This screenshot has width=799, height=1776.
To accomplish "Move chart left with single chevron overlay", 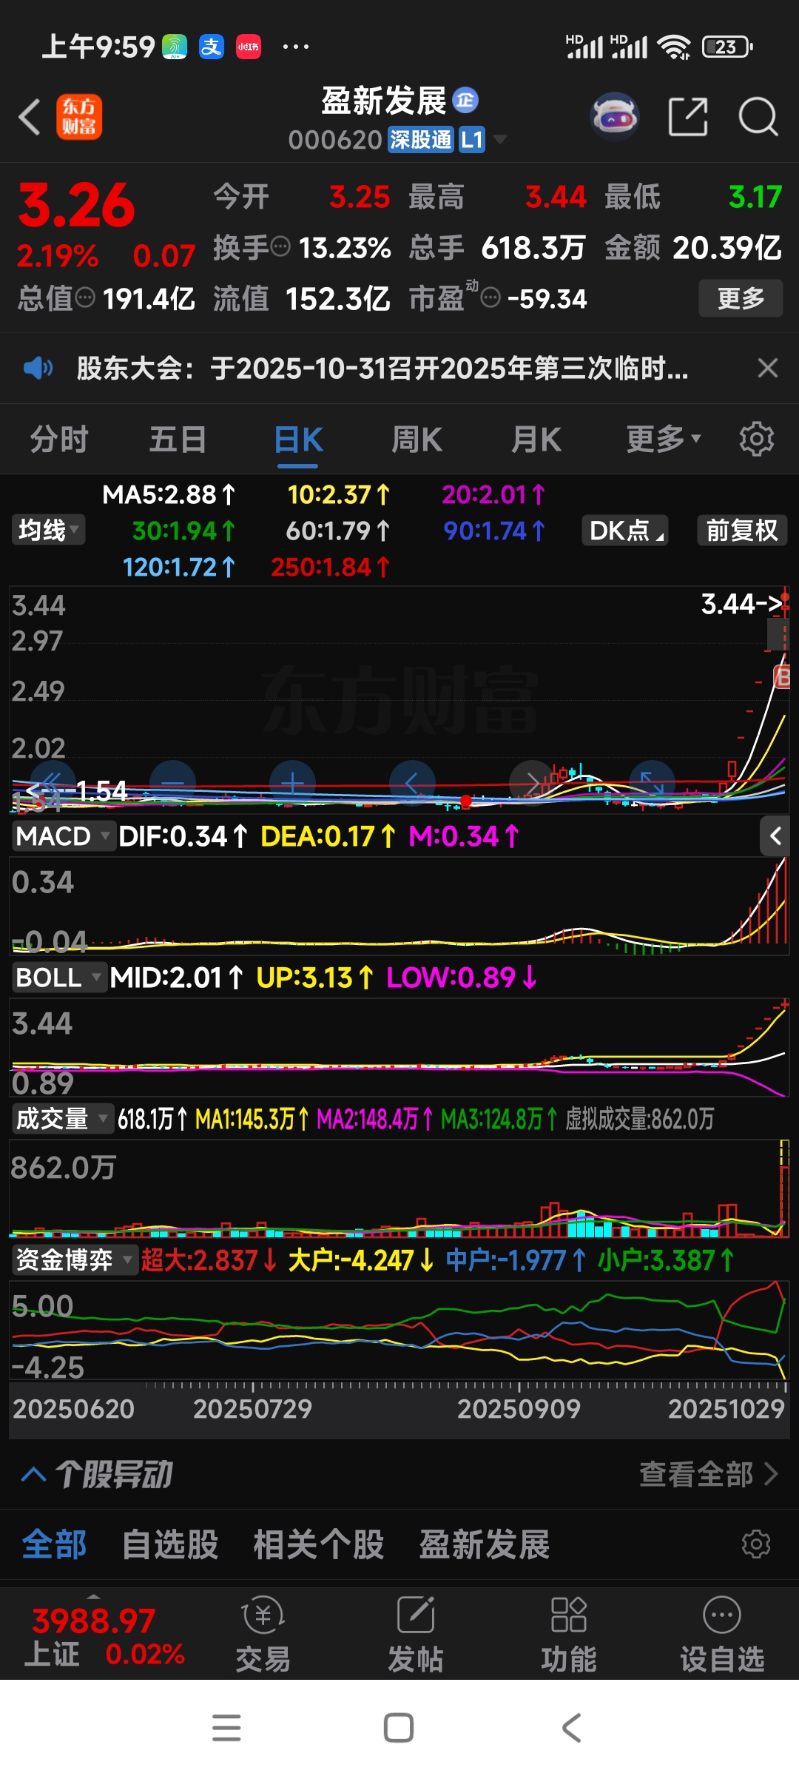I will 412,783.
